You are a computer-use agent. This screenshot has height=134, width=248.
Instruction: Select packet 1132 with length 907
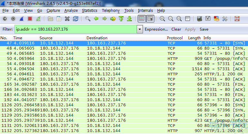(124, 131)
